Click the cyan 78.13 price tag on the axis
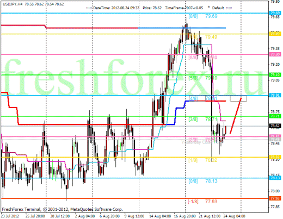This screenshot has width=283, height=219. coord(275,178)
